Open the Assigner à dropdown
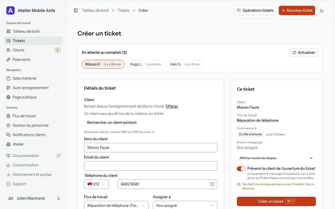 pos(185,206)
